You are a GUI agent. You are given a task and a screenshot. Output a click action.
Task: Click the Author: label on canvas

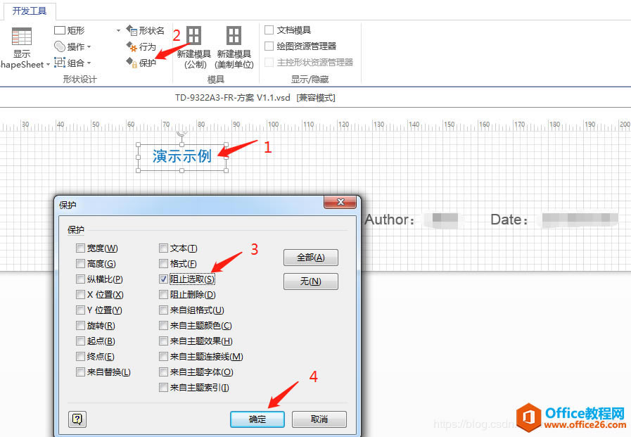(390, 220)
